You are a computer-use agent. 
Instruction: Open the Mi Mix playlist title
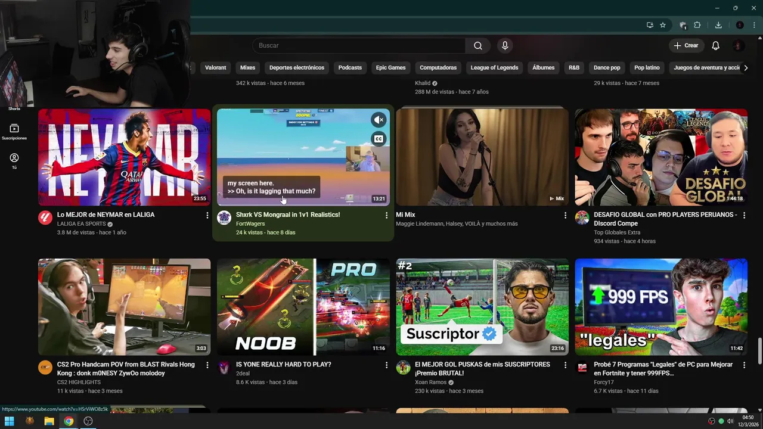(x=405, y=214)
